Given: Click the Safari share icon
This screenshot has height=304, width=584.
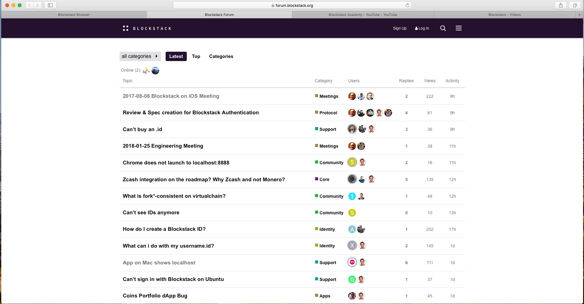Looking at the screenshot, I should pyautogui.click(x=561, y=5).
